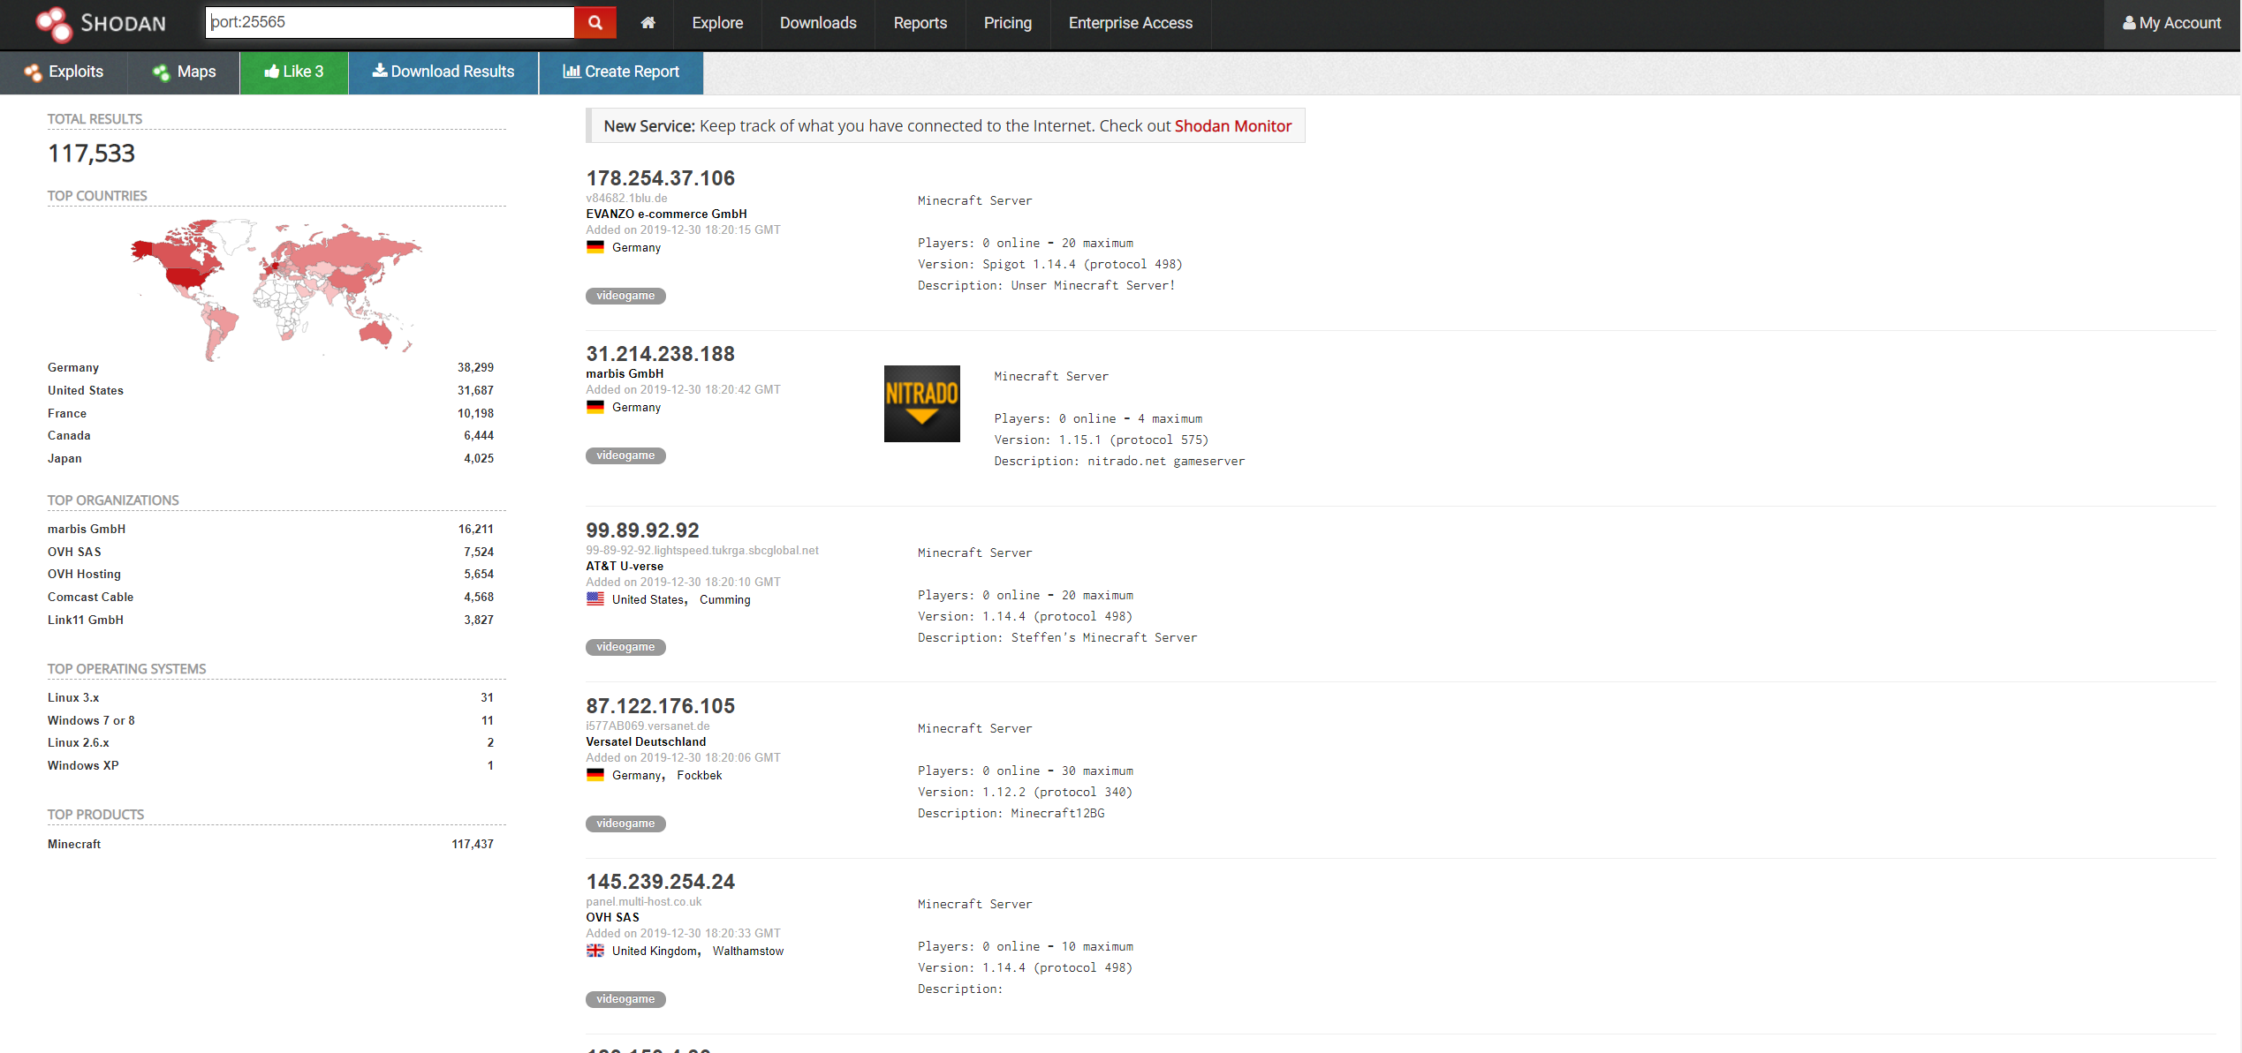Click Create Report button
The height and width of the screenshot is (1053, 2242).
pos(621,72)
